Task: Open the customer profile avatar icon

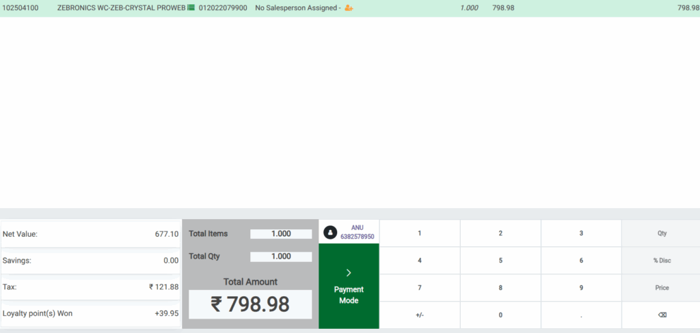Action: click(330, 232)
